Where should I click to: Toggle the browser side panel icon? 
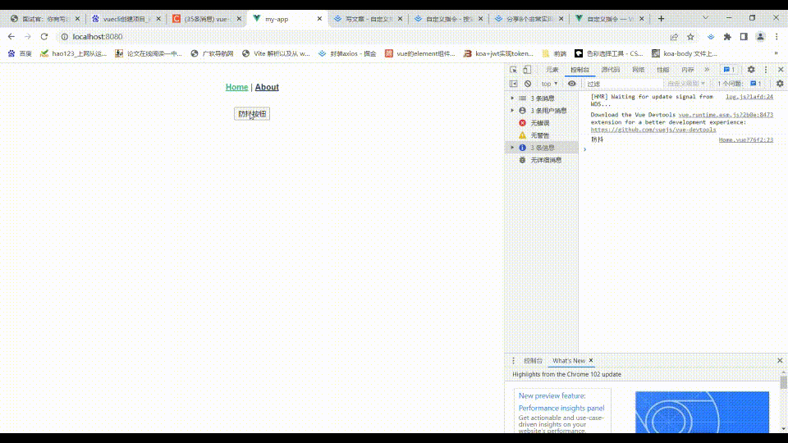pyautogui.click(x=744, y=37)
